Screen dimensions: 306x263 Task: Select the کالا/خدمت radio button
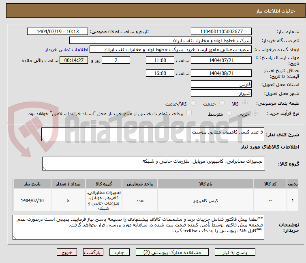point(193,103)
